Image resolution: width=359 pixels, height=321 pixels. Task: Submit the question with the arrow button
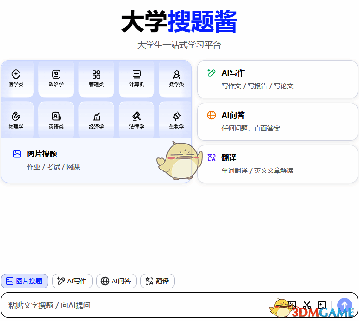click(344, 305)
